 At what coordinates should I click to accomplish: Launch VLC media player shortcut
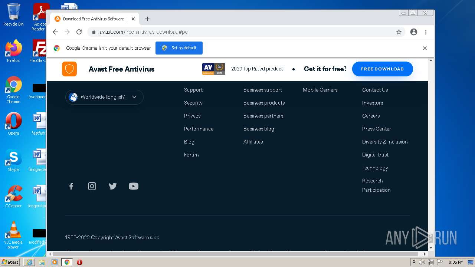point(13,235)
